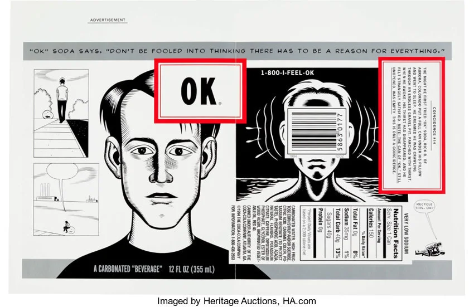Click the "VERY LOW SODIUM" text

point(406,233)
